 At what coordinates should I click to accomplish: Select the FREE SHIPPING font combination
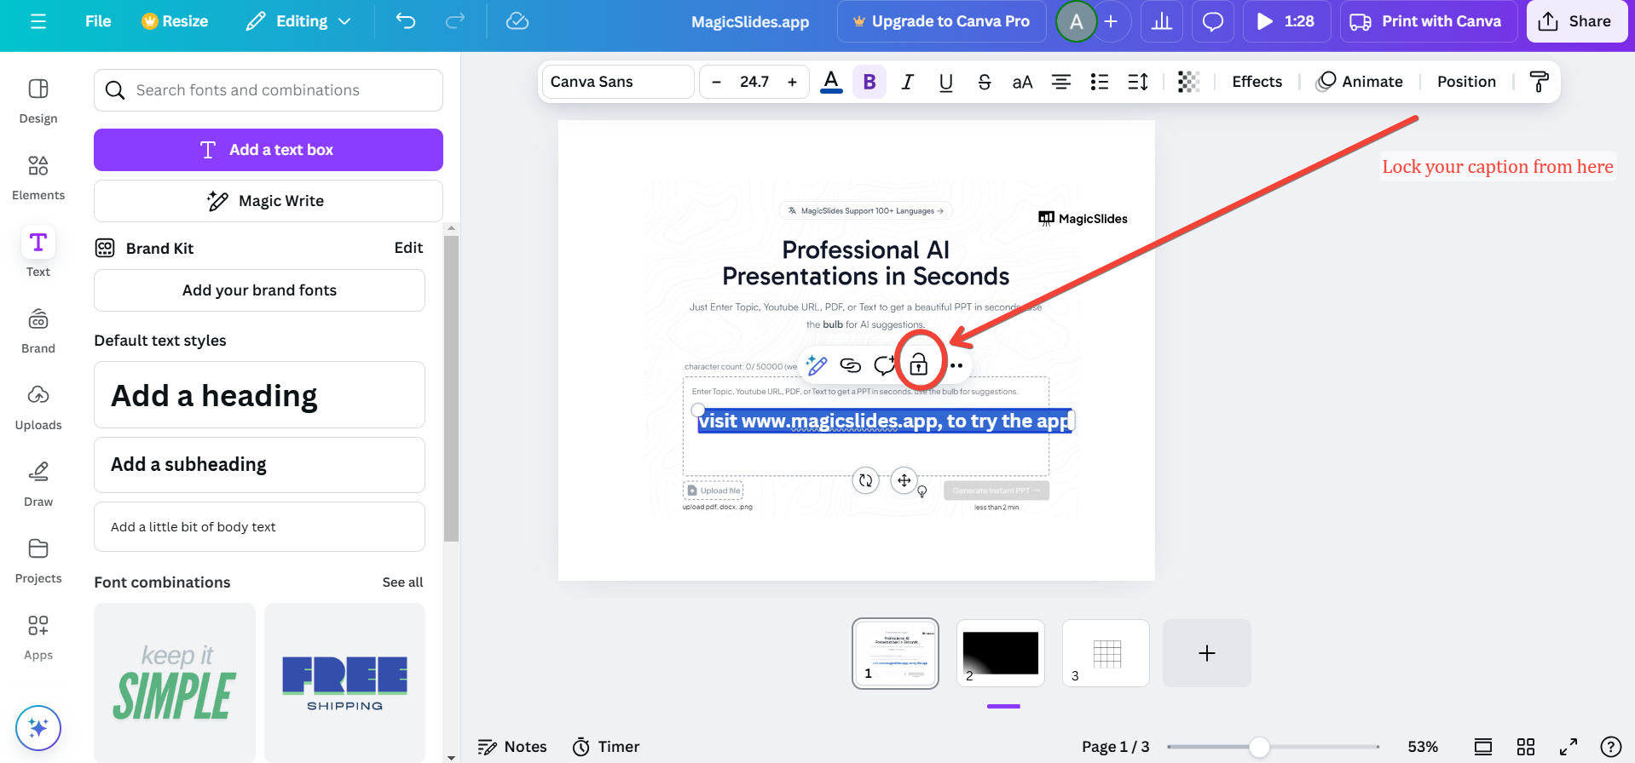click(x=344, y=683)
